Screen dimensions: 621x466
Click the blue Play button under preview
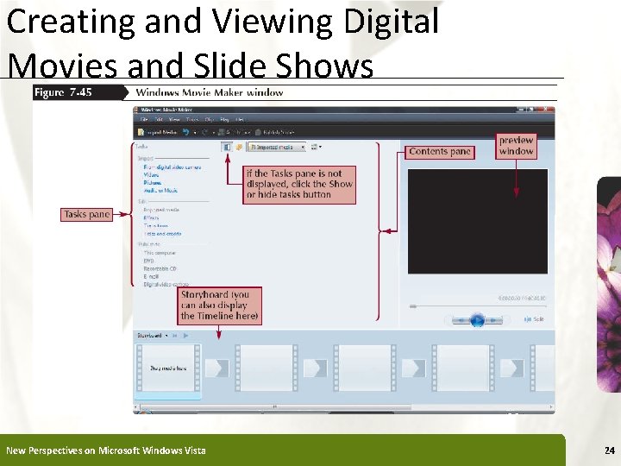[478, 320]
